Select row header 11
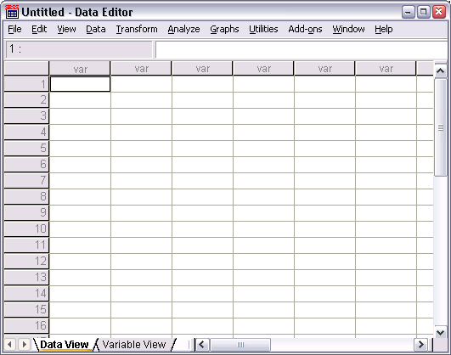This screenshot has height=355, width=451. pyautogui.click(x=26, y=245)
